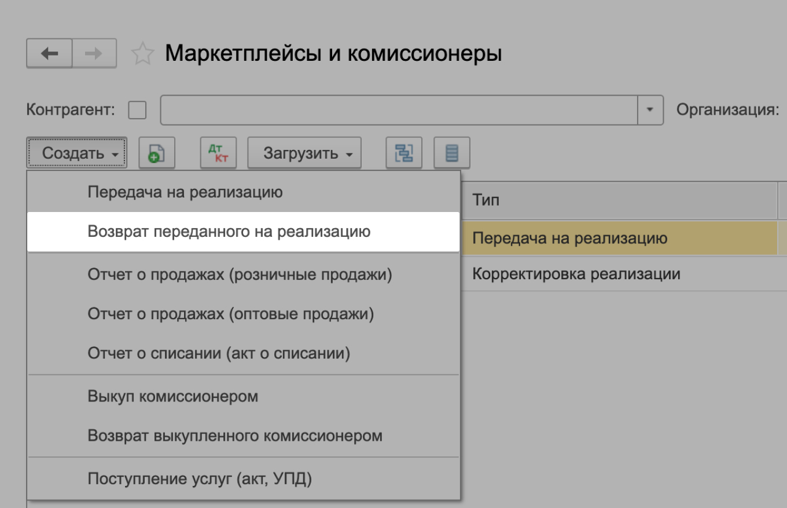The height and width of the screenshot is (508, 787).
Task: Click the back navigation arrow
Action: (x=49, y=53)
